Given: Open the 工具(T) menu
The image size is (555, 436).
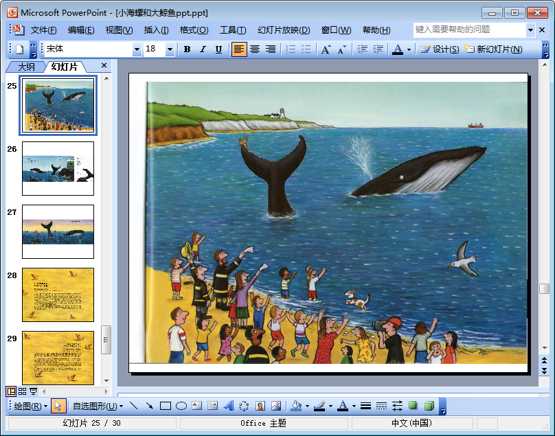Looking at the screenshot, I should pyautogui.click(x=233, y=30).
